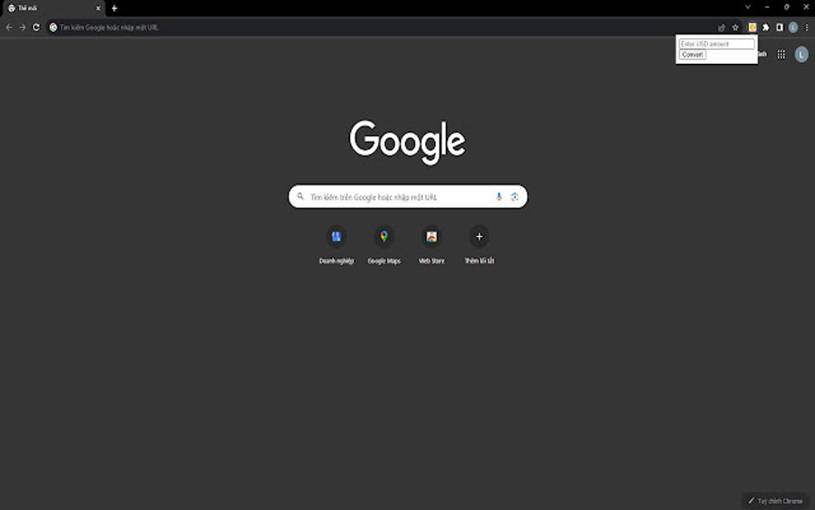Open the Google apps grid
This screenshot has width=815, height=510.
tap(781, 54)
